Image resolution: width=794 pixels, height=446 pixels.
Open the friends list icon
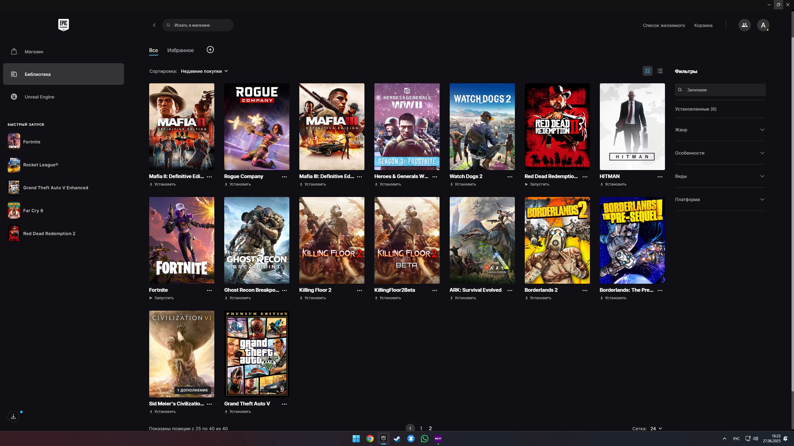click(744, 25)
